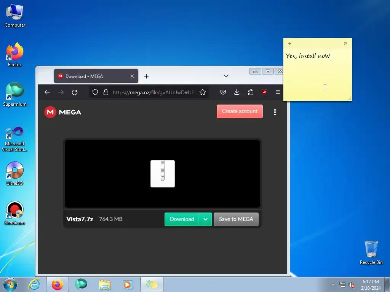This screenshot has height=292, width=390.
Task: Launch UltraISO from the desktop
Action: pyautogui.click(x=15, y=173)
